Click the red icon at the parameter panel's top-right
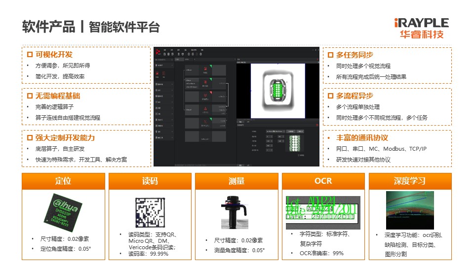The width and height of the screenshot is (474, 266). click(x=316, y=124)
